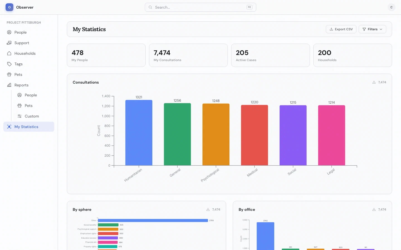The image size is (401, 250).
Task: Export statistics as CSV
Action: click(341, 29)
